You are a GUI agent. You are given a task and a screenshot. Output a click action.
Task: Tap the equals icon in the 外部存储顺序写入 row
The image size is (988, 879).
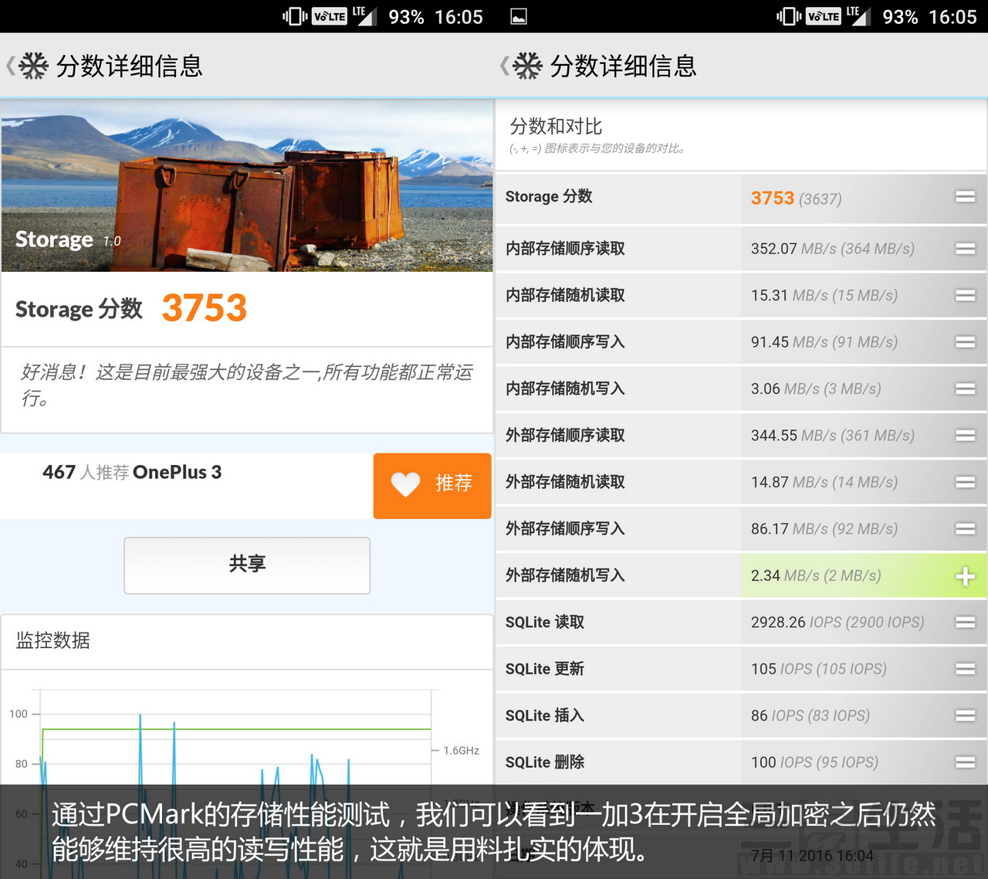[965, 528]
